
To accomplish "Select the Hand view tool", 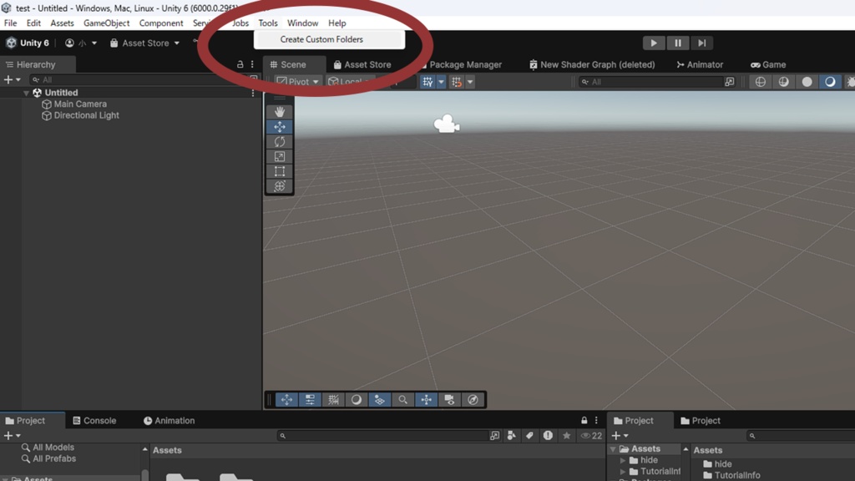I will coord(280,111).
